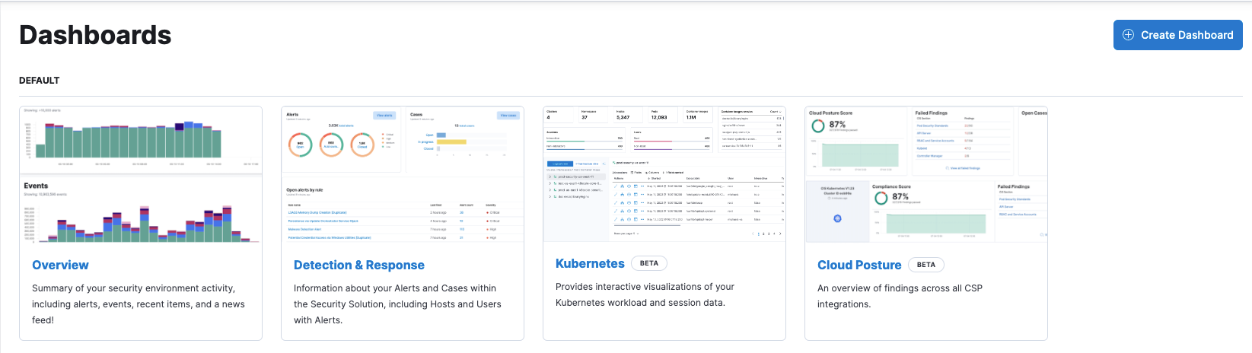This screenshot has width=1252, height=353.
Task: Click the Compliance Score donut chart
Action: [881, 199]
